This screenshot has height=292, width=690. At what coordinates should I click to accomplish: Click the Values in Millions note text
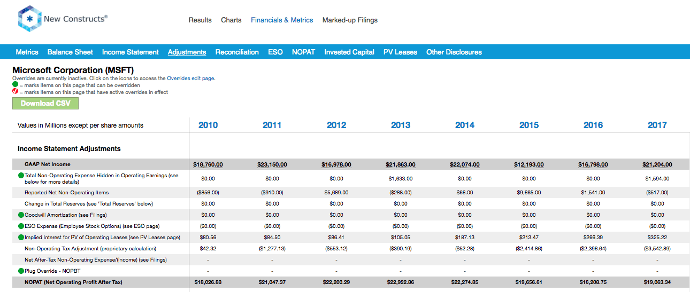pyautogui.click(x=80, y=125)
